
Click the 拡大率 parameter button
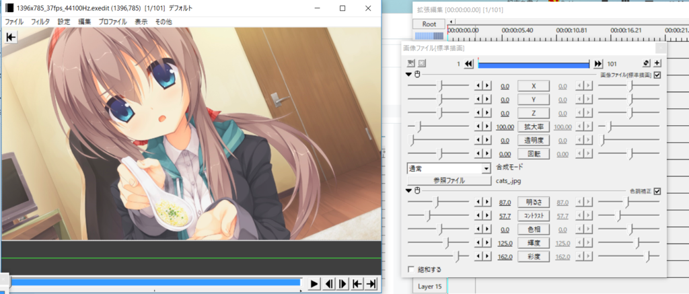tap(534, 126)
